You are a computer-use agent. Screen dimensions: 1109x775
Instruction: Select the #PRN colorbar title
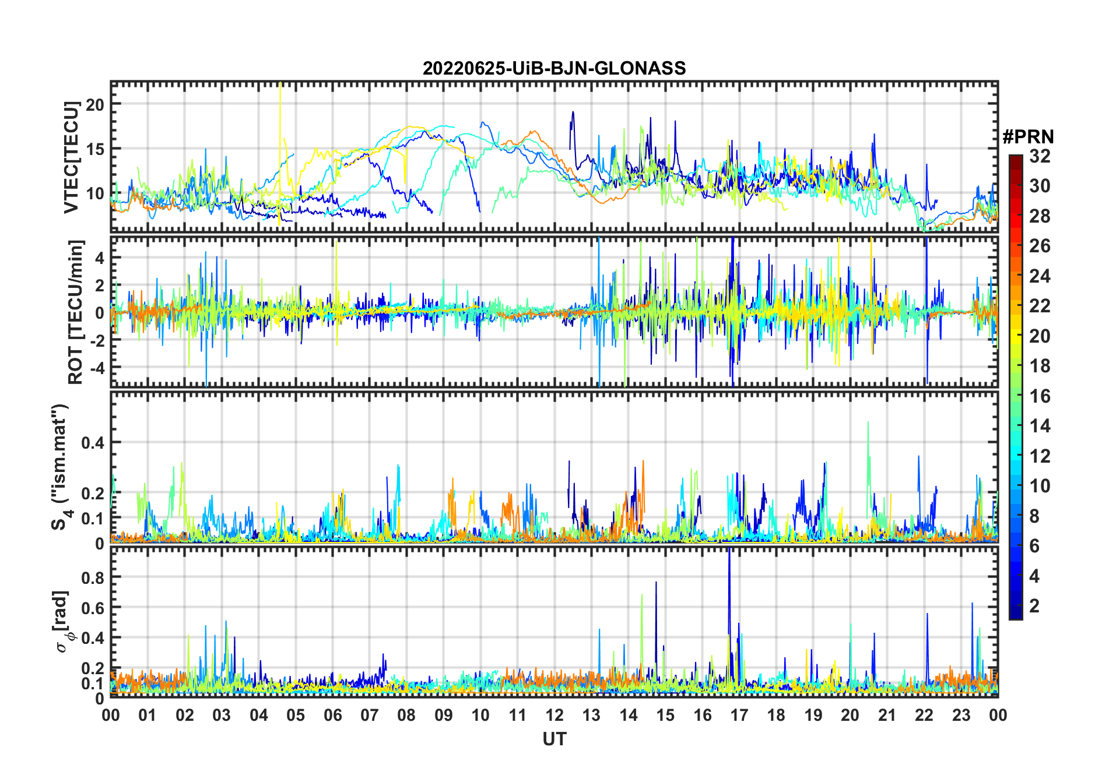(x=1028, y=137)
